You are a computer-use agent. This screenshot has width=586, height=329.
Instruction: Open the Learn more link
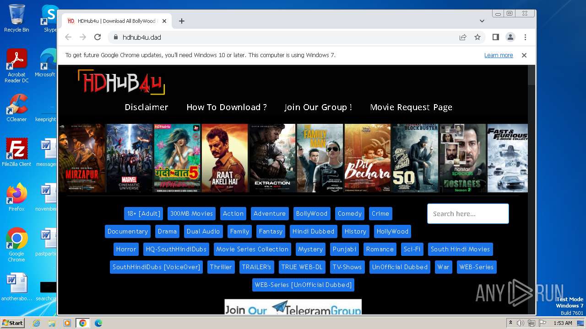click(499, 55)
